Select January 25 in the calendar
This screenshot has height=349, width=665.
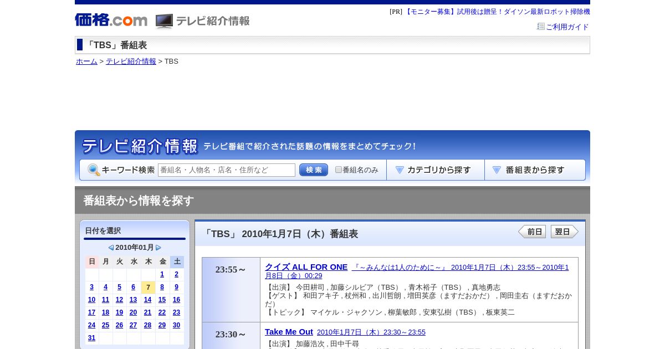coord(106,325)
